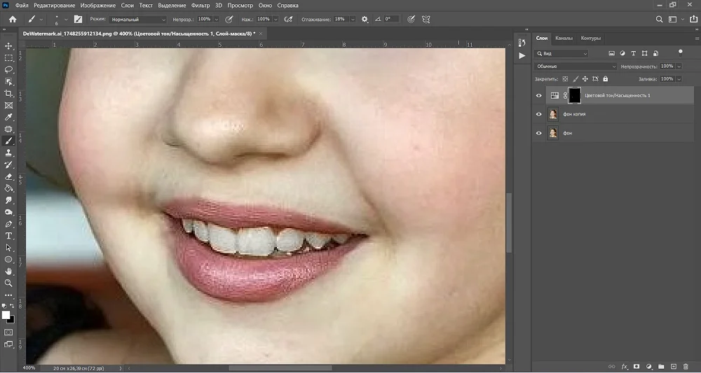
Task: Open the Режим blend mode dropdown
Action: point(138,19)
